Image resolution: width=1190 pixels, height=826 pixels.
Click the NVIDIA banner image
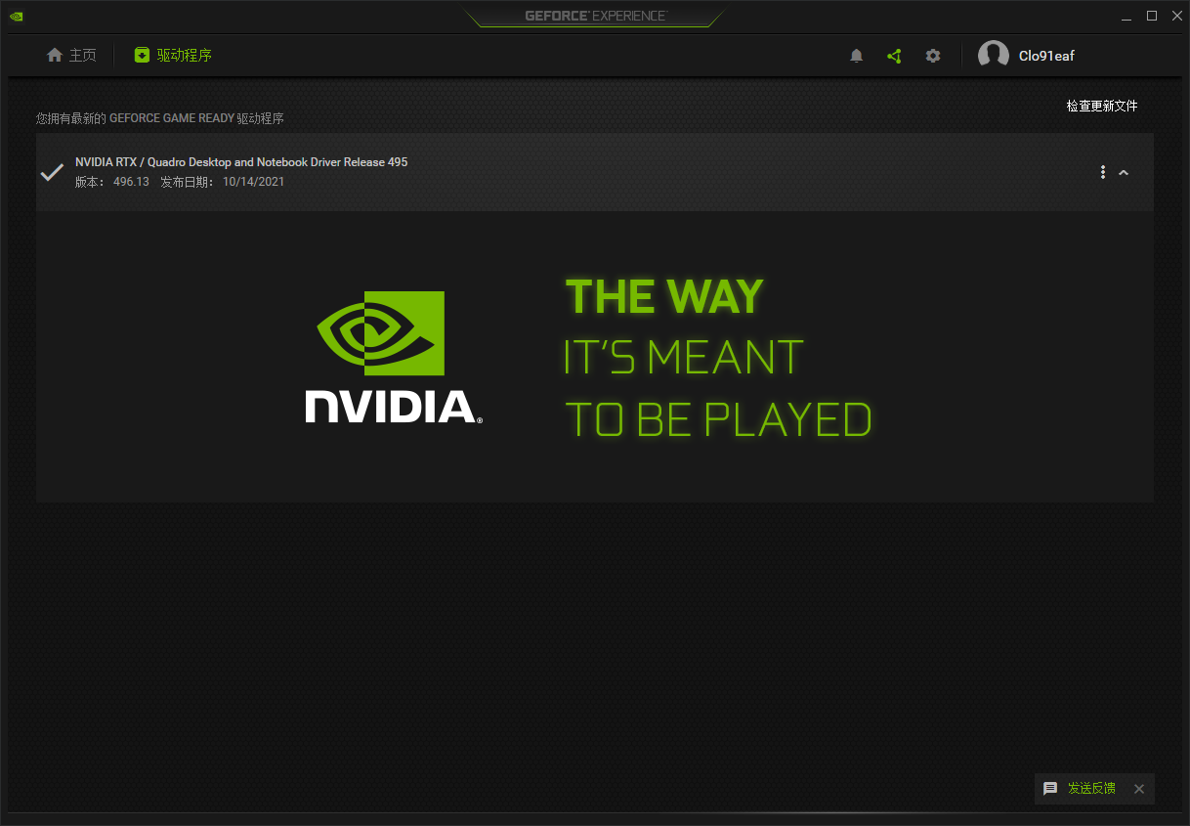coord(594,357)
